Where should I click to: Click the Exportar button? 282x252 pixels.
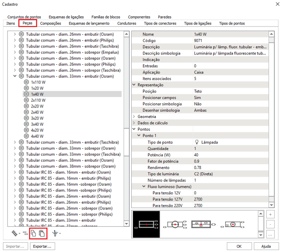pos(42,246)
